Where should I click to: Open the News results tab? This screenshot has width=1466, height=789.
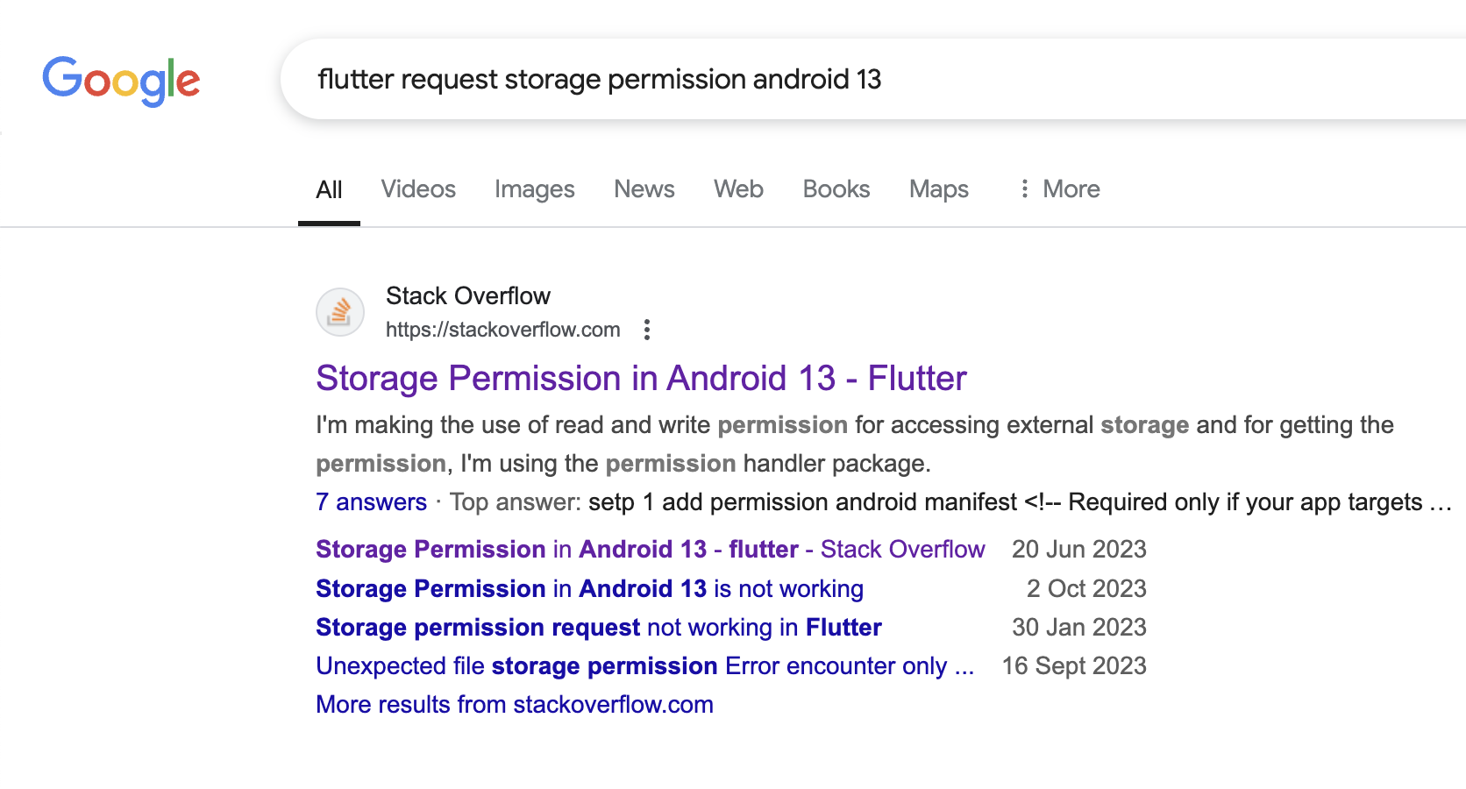point(644,189)
